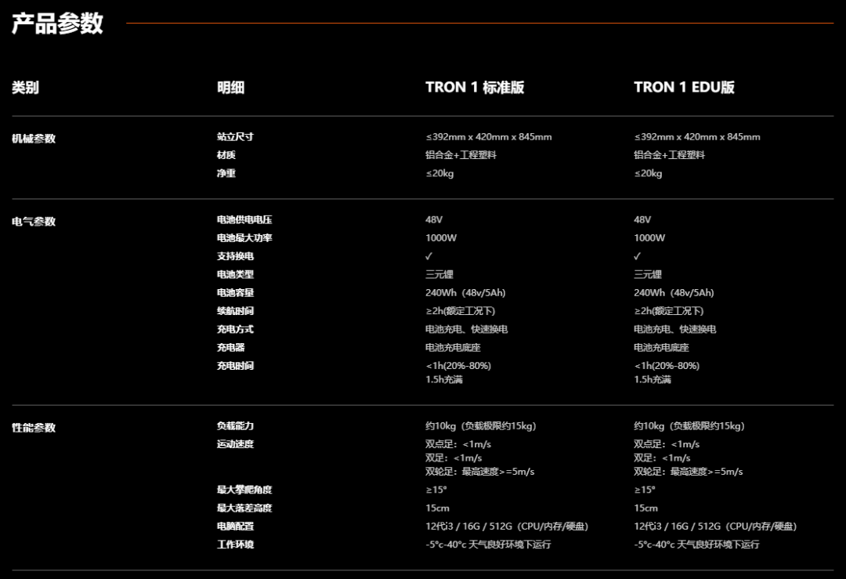Viewport: 846px width, 579px height.
Task: Select 标准版 material 铝合金+工程塑料
Action: point(461,155)
